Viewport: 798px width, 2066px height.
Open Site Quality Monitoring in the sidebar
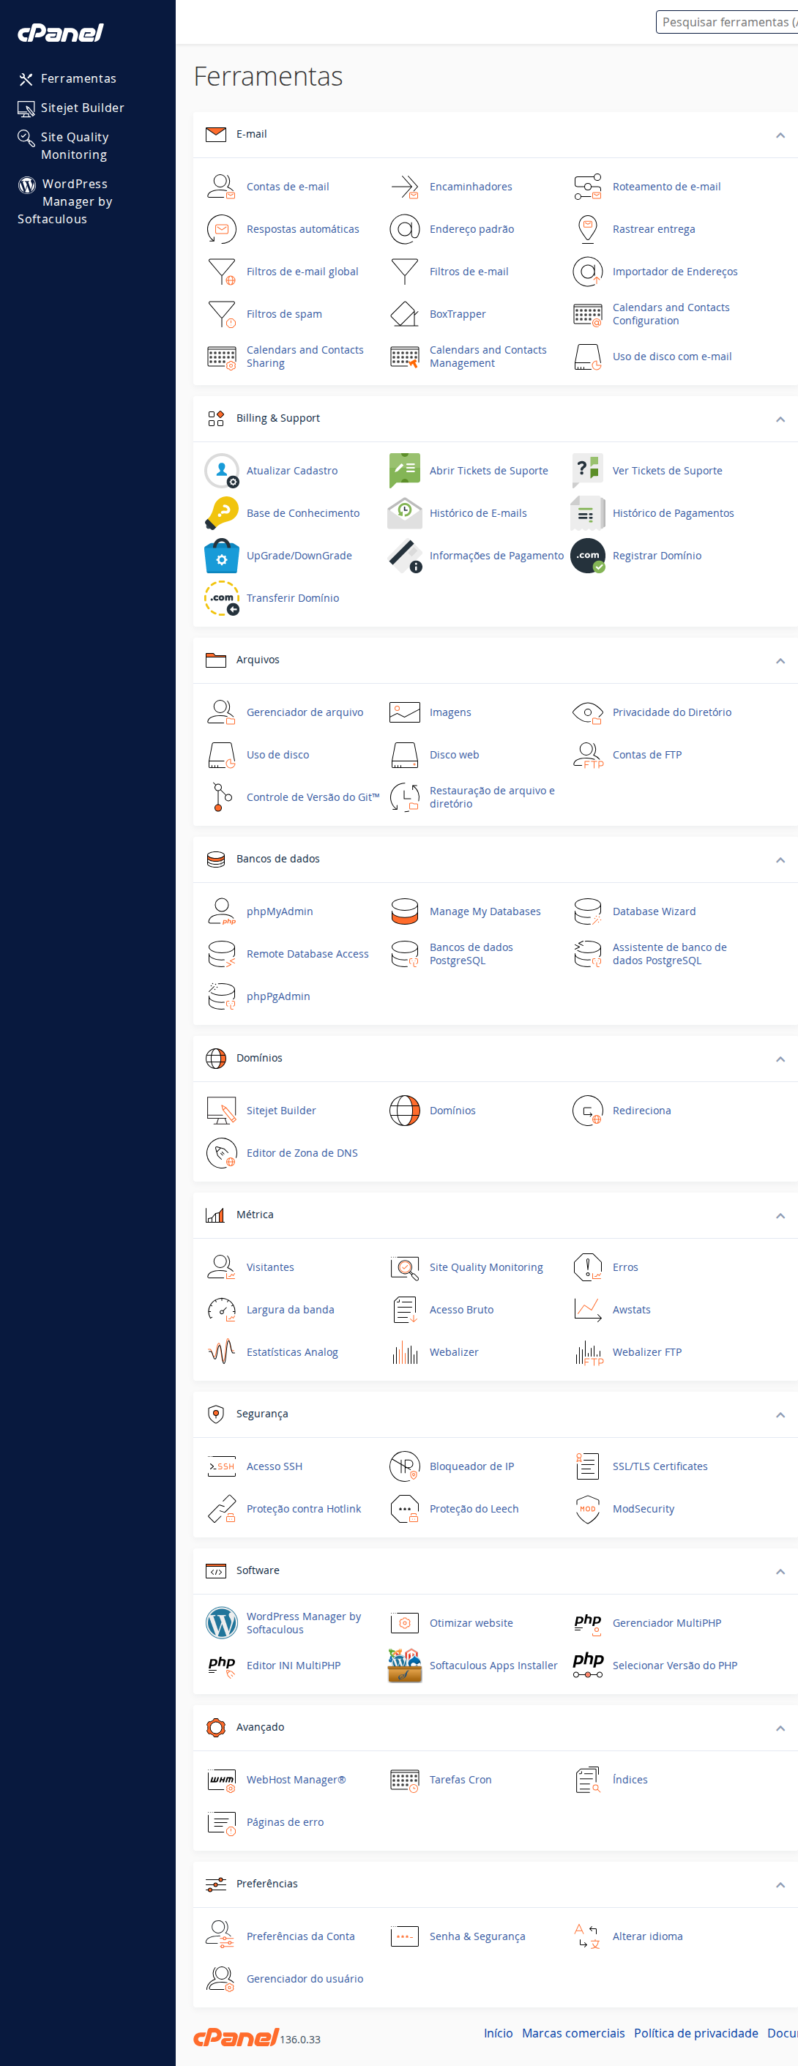point(75,146)
